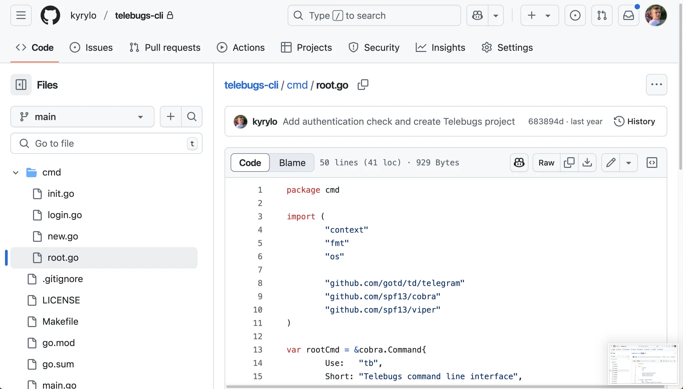Switch to the Settings tab
The width and height of the screenshot is (683, 389).
[507, 48]
